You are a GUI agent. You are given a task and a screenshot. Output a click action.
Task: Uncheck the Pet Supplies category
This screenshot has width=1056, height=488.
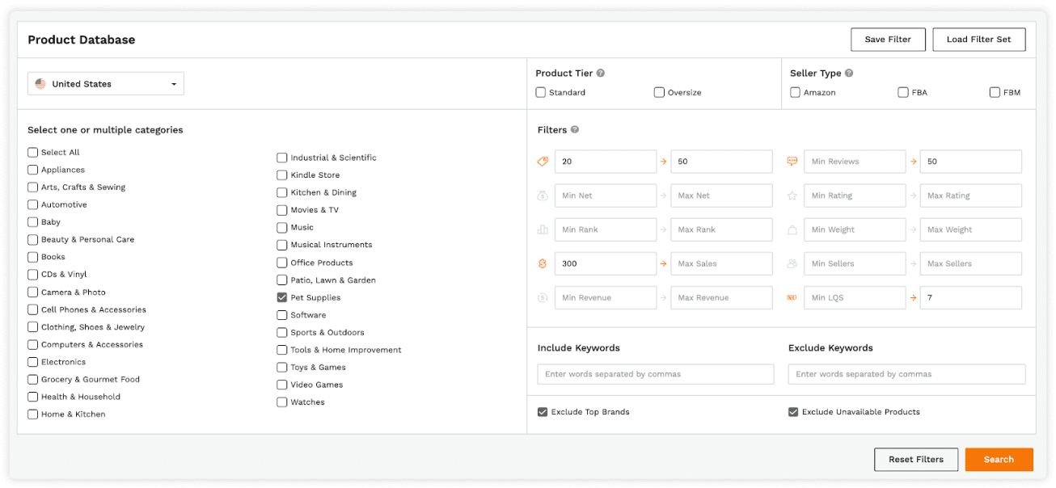[282, 297]
